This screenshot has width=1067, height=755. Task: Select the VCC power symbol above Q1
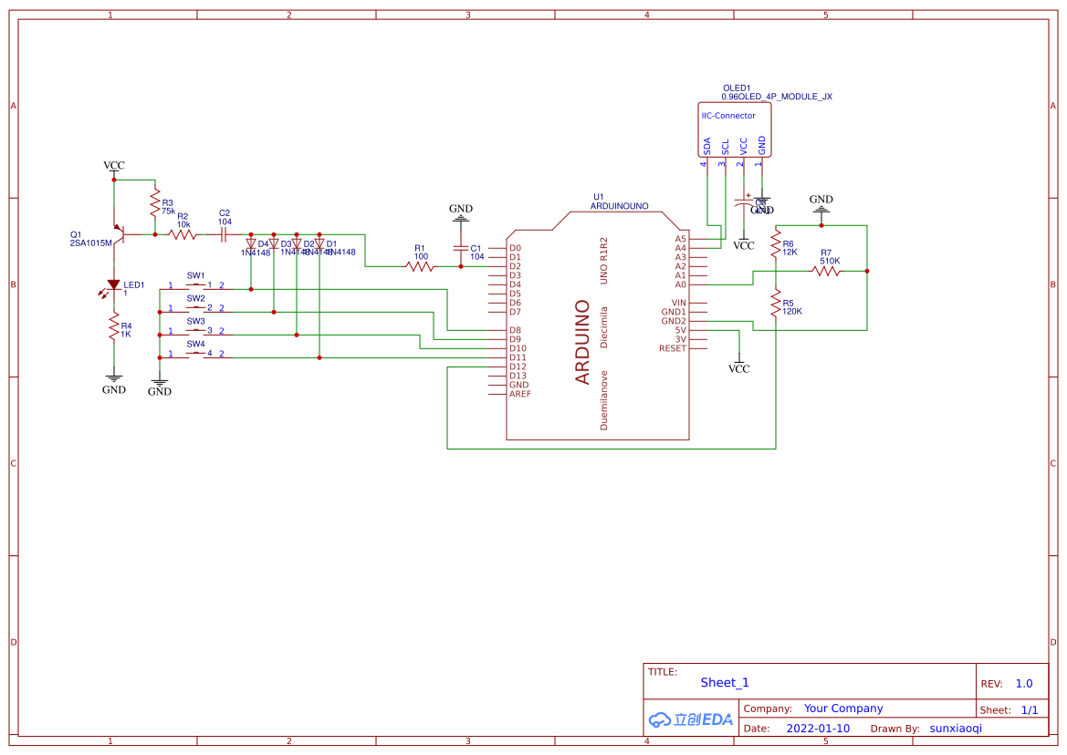(114, 169)
